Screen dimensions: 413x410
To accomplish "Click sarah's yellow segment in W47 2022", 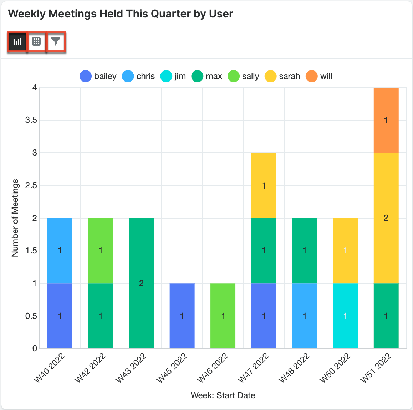I will point(264,185).
